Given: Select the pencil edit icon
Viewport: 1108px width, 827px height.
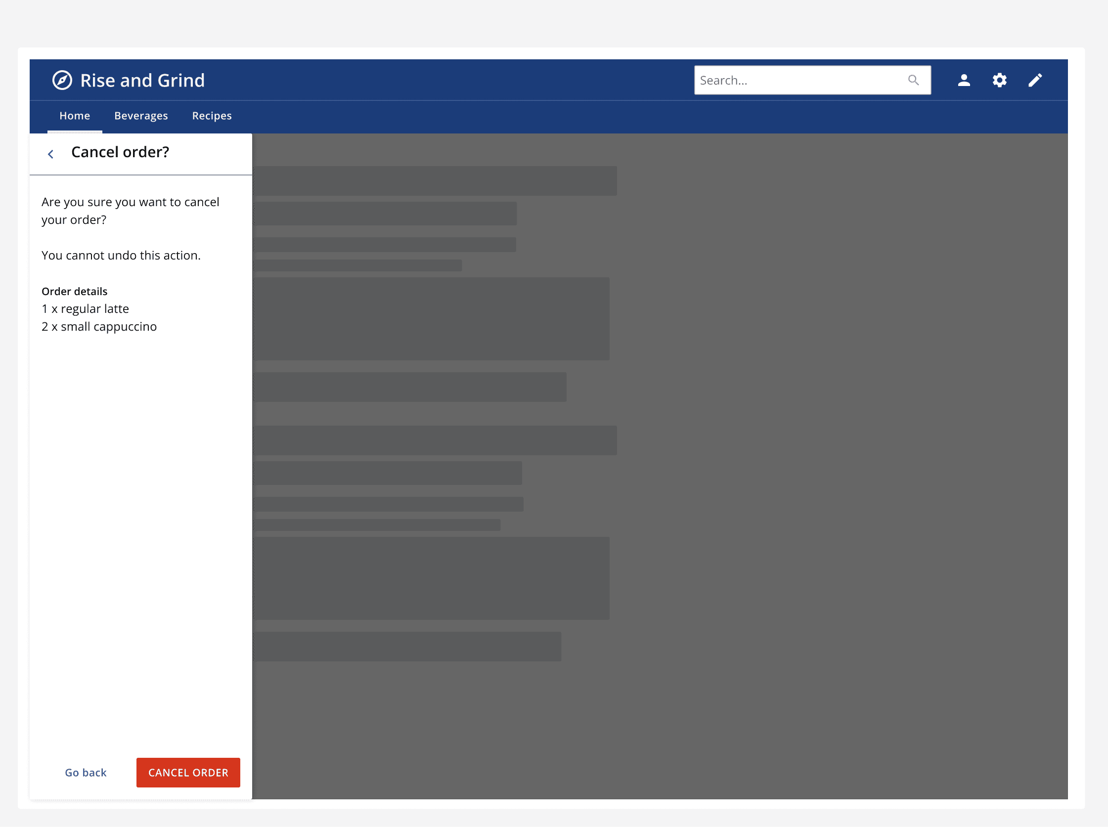Looking at the screenshot, I should [1035, 80].
